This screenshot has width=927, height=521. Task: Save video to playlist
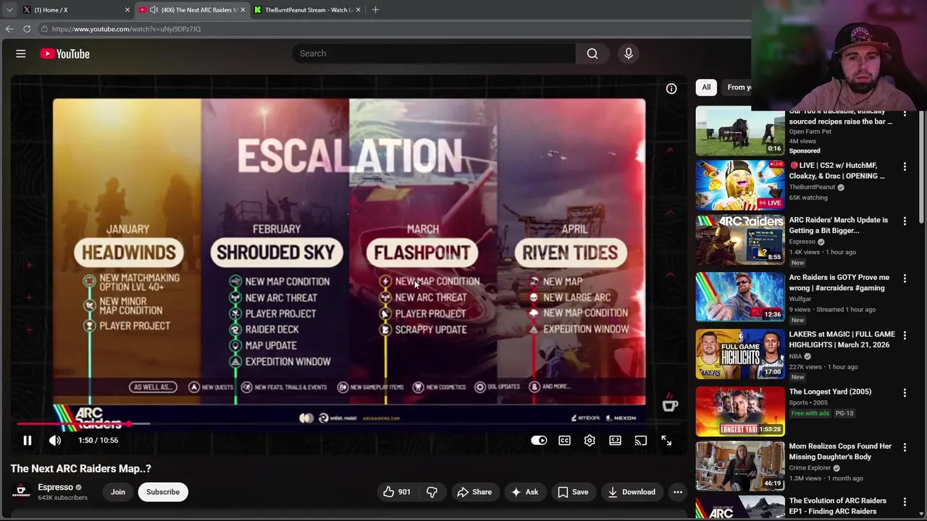573,492
